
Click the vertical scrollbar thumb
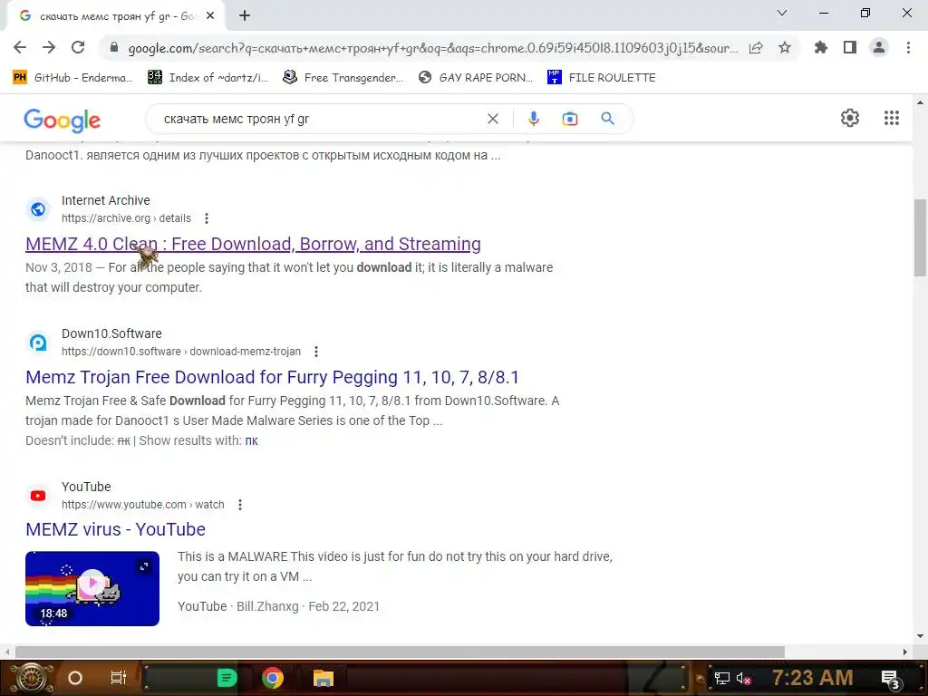click(920, 238)
